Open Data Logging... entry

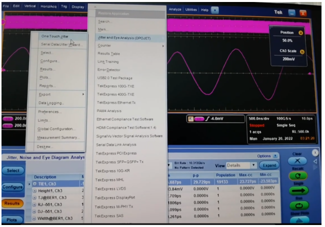[51, 103]
